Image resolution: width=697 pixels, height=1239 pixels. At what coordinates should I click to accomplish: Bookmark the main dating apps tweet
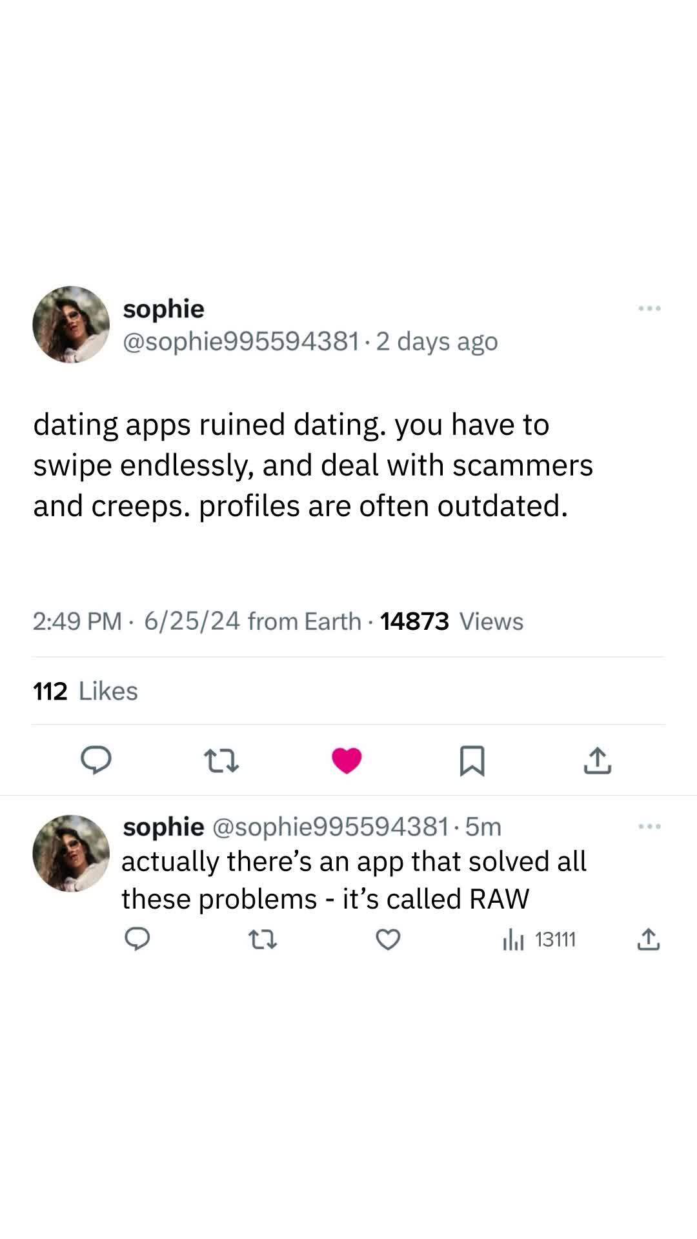click(472, 760)
